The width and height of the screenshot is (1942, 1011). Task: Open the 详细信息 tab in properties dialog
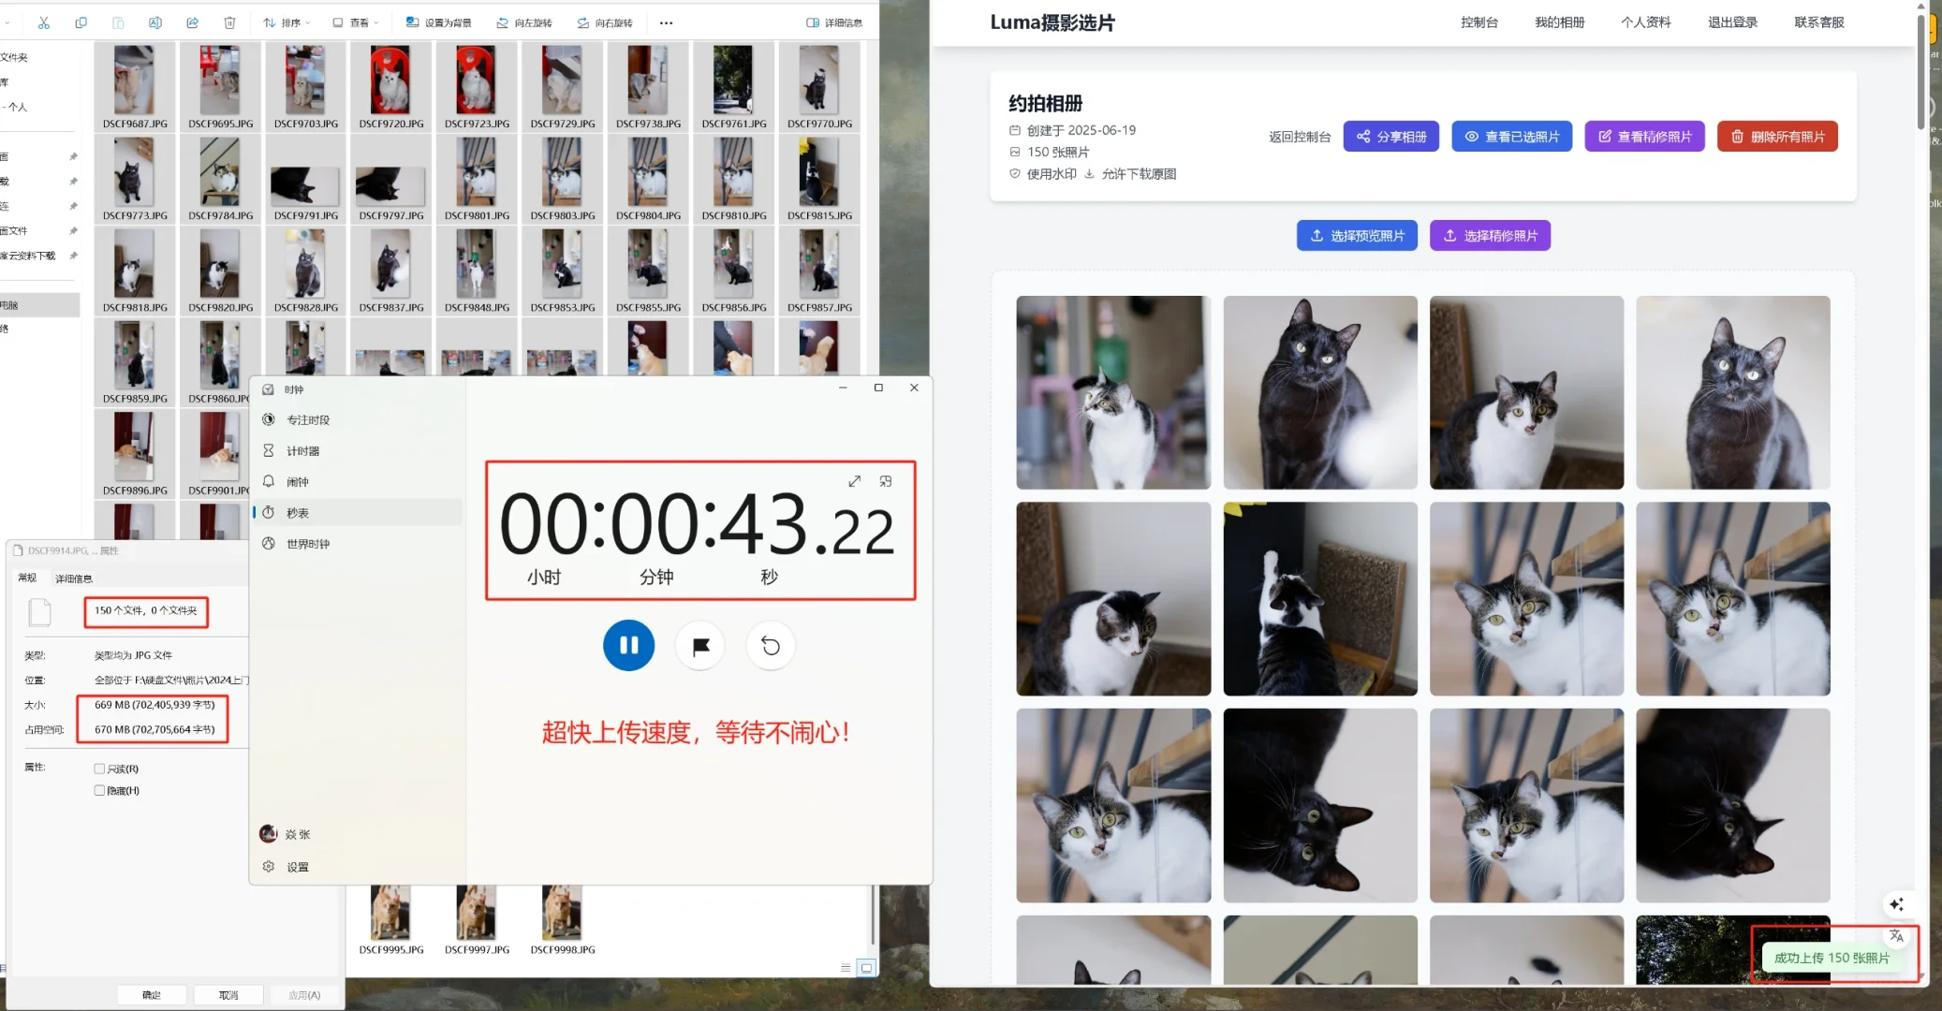(x=74, y=579)
